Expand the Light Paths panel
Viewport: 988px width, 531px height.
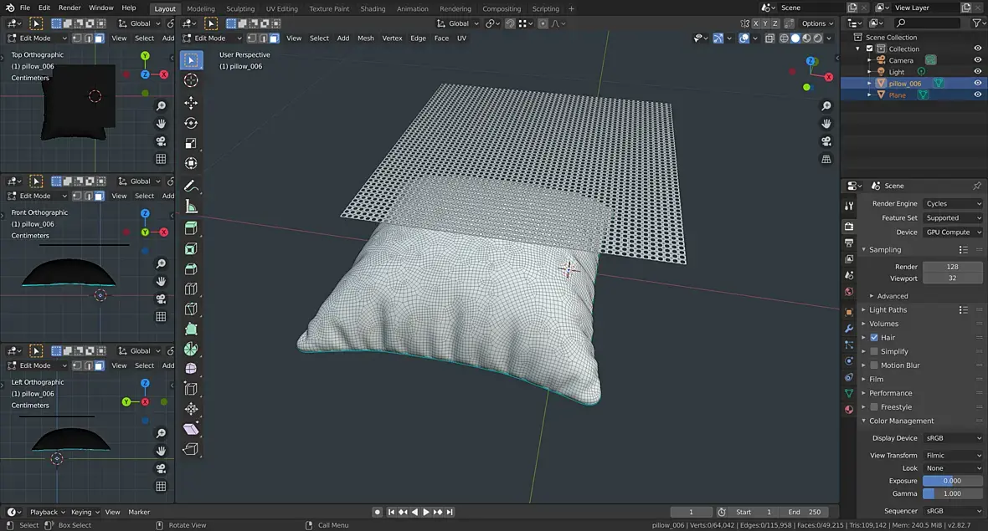888,309
